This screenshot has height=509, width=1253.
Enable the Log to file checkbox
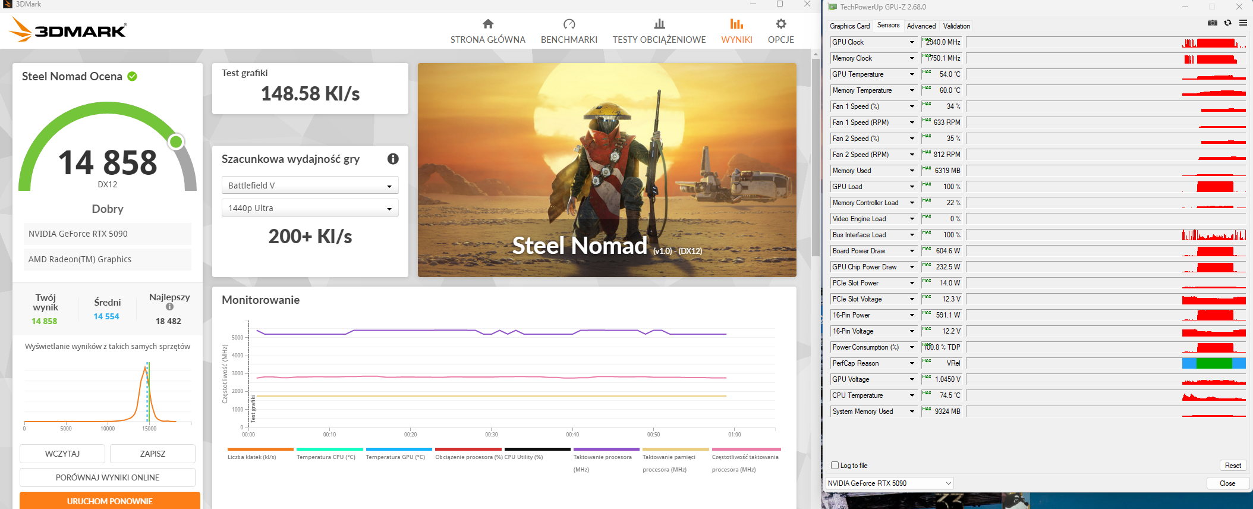pyautogui.click(x=835, y=466)
